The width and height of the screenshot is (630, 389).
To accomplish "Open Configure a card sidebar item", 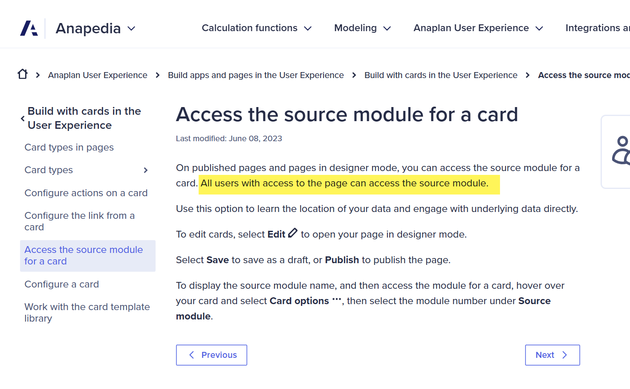I will (62, 284).
